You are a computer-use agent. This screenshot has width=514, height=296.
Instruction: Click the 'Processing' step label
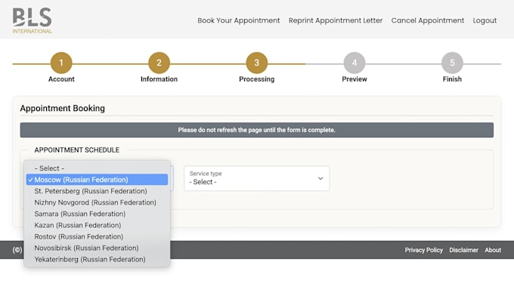coord(257,79)
